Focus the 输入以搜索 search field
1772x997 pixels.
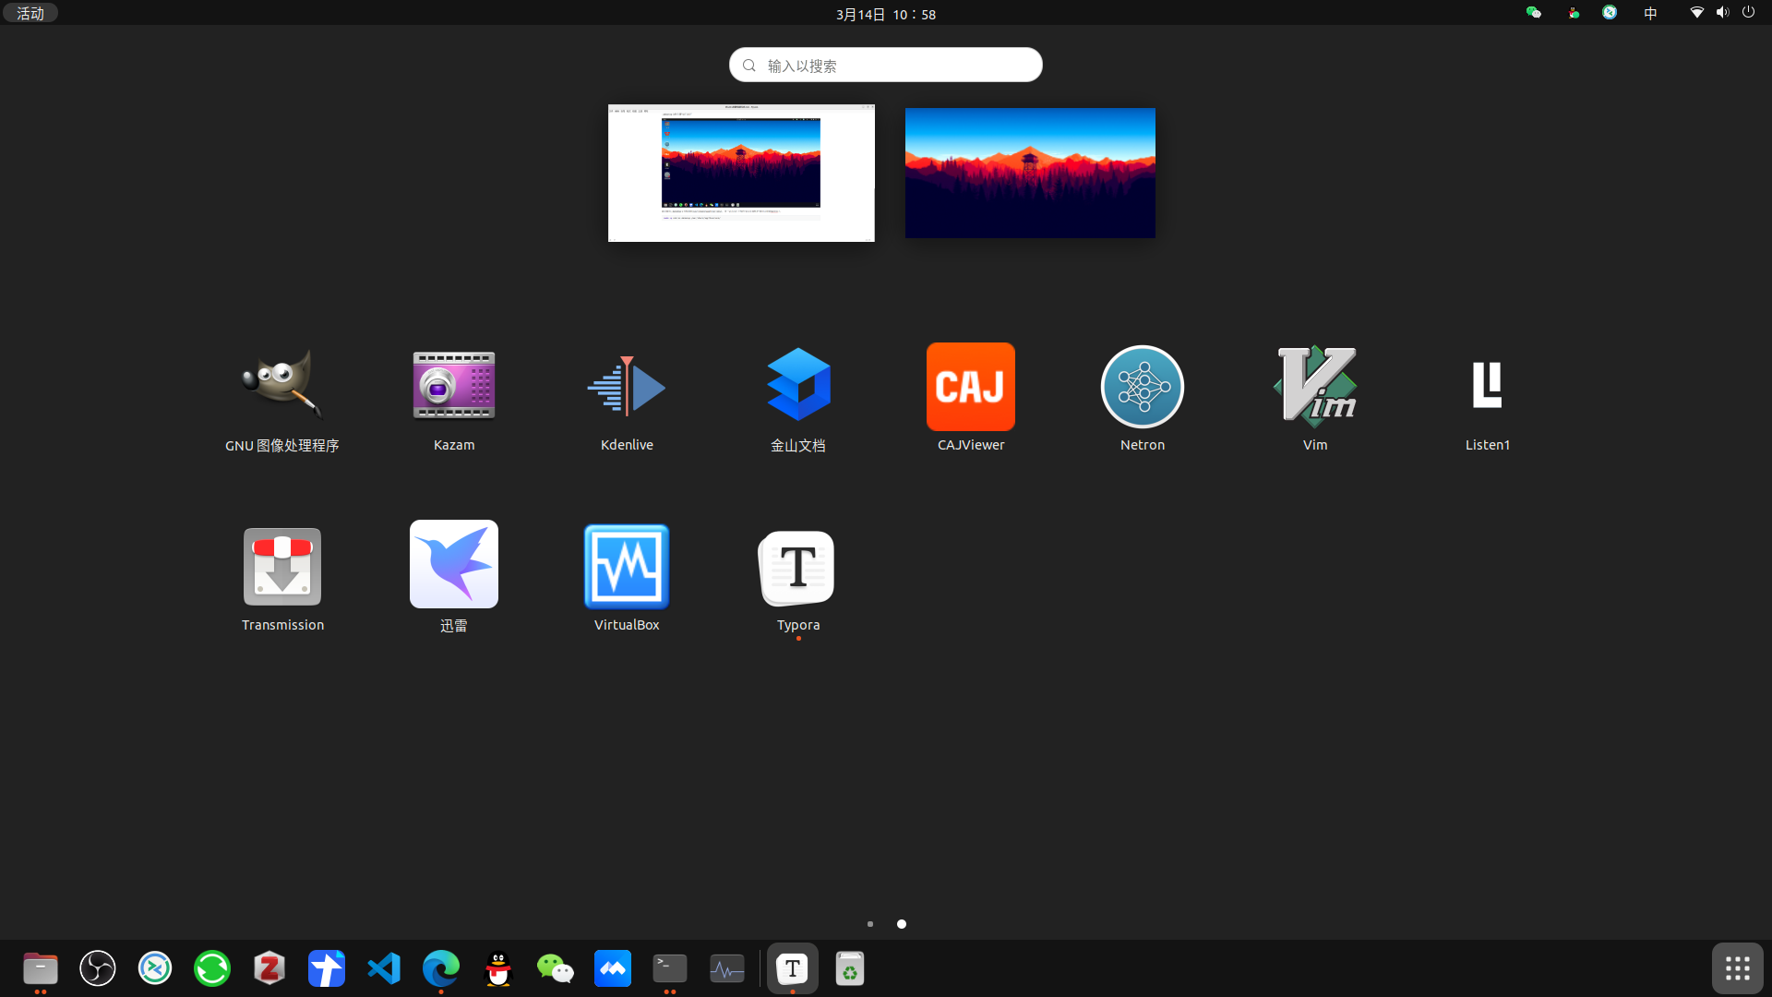tap(886, 65)
